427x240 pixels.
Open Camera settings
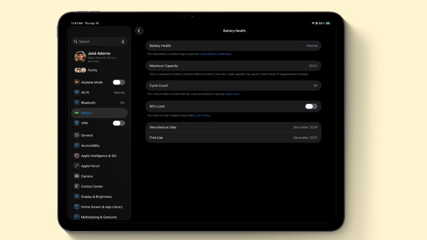pyautogui.click(x=100, y=176)
